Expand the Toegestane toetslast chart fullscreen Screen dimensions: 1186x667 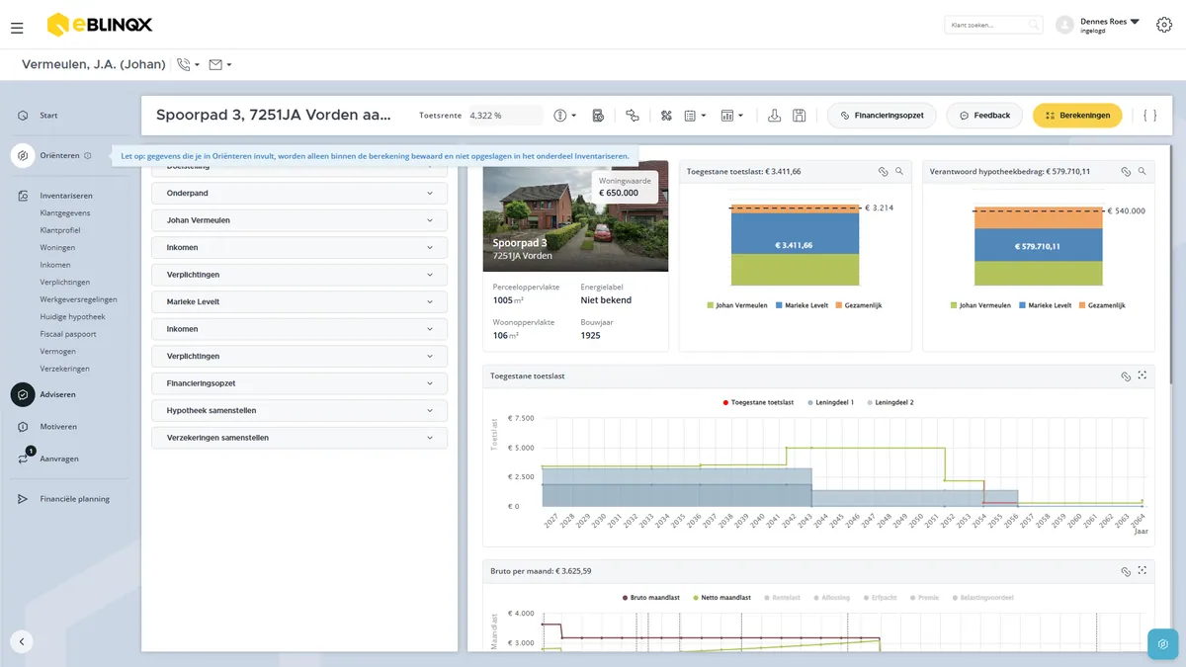1142,375
